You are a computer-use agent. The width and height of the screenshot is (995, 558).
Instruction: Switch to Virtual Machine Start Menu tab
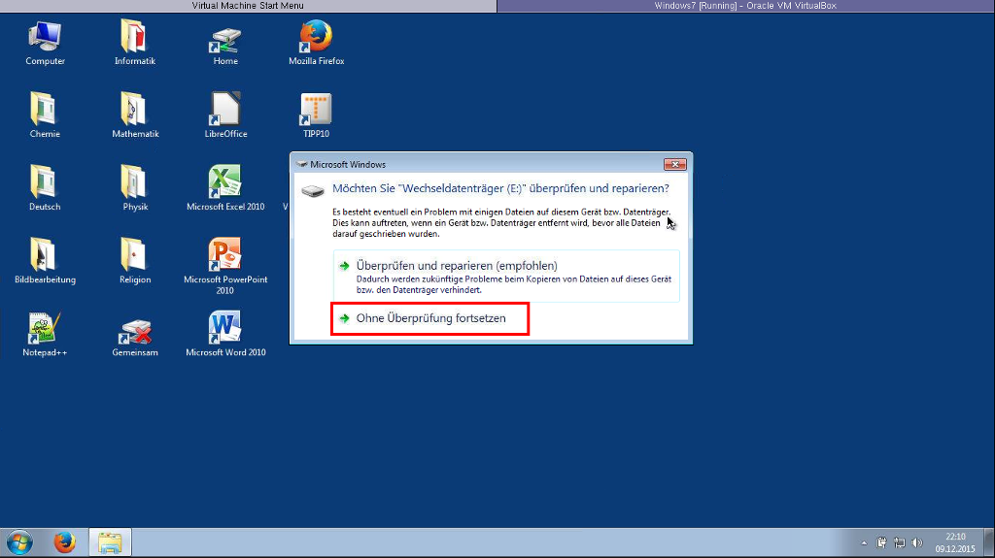click(248, 6)
